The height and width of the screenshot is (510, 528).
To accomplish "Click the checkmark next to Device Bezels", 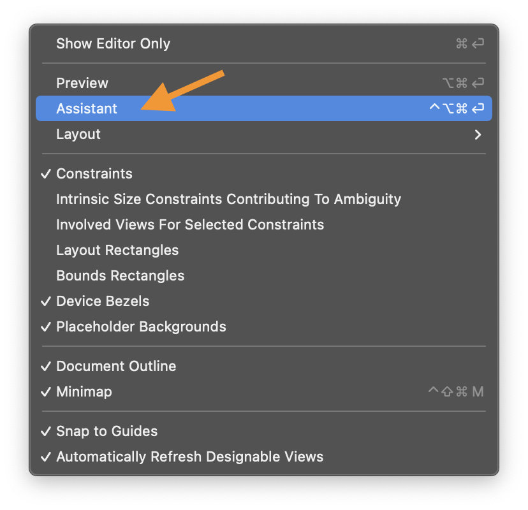I will 46,302.
